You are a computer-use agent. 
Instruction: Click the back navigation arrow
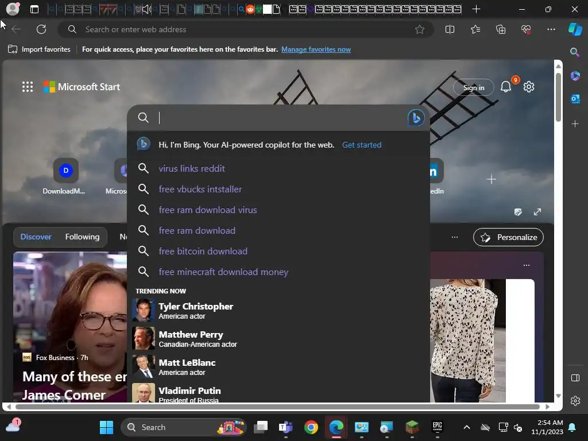point(16,29)
